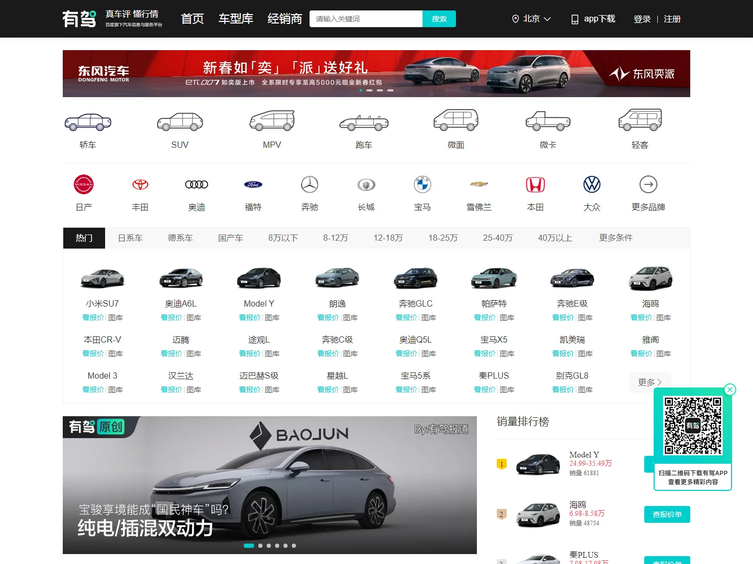
Task: Click the 本田CR-V model name
Action: 102,339
